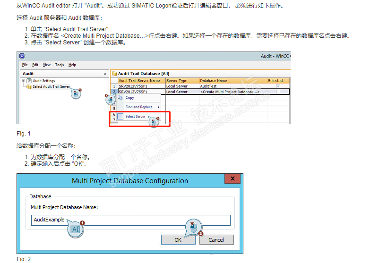
Task: Click row header number 1
Action: (x=114, y=86)
